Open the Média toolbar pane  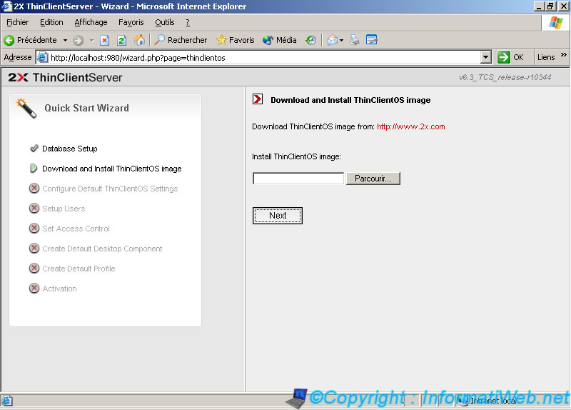pos(280,40)
